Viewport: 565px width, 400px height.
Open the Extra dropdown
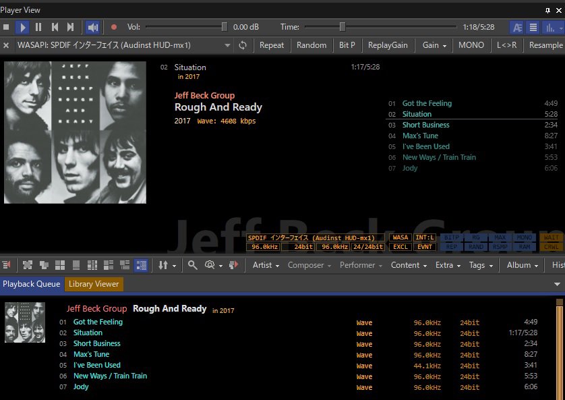coord(448,265)
